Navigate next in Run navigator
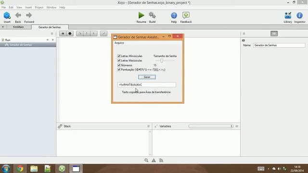The width and height of the screenshot is (308, 173). [x=53, y=40]
